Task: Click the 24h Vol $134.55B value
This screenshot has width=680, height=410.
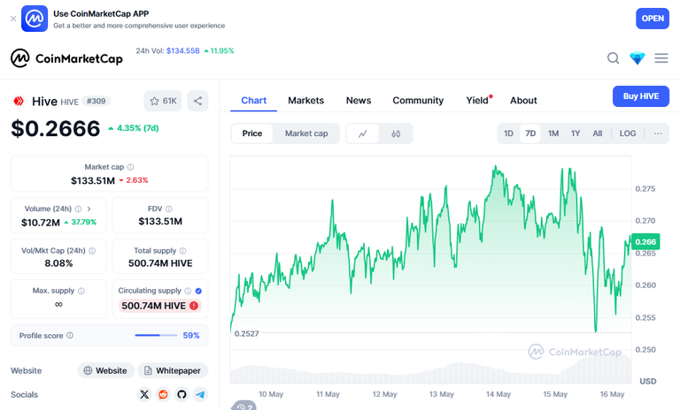Action: (183, 50)
